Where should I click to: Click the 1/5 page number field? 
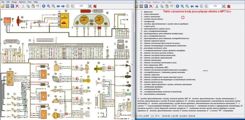click(215, 6)
